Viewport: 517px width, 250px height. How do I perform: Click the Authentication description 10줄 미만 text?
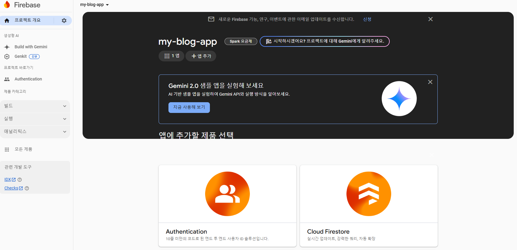(217, 239)
